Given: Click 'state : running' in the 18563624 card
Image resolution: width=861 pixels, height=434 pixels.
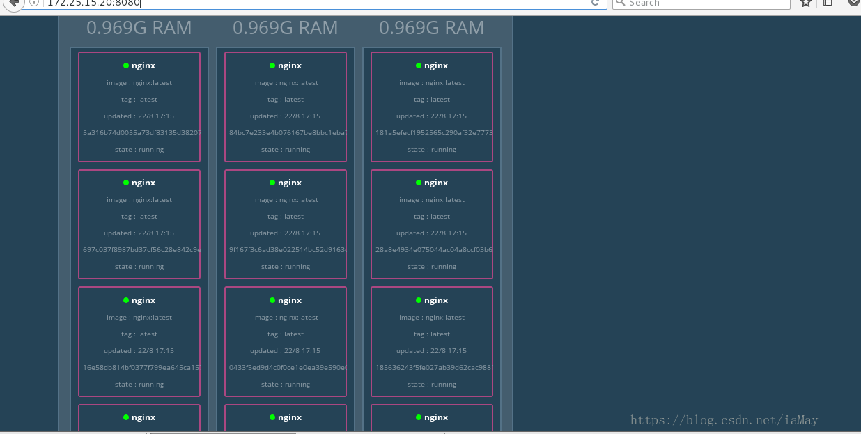Looking at the screenshot, I should click(432, 385).
